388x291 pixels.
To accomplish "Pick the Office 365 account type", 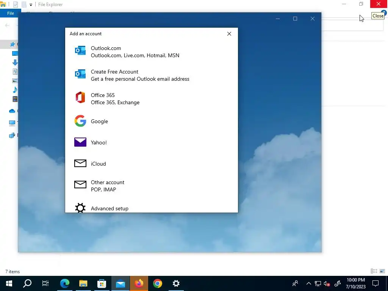I will click(x=152, y=99).
